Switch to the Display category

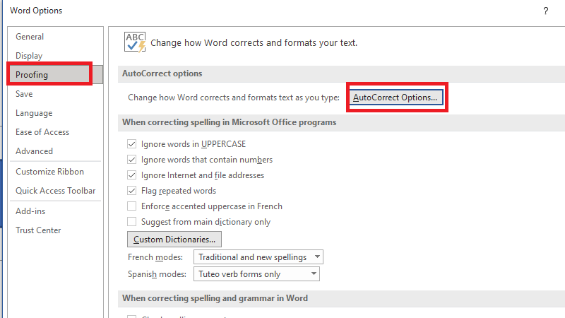tap(29, 56)
